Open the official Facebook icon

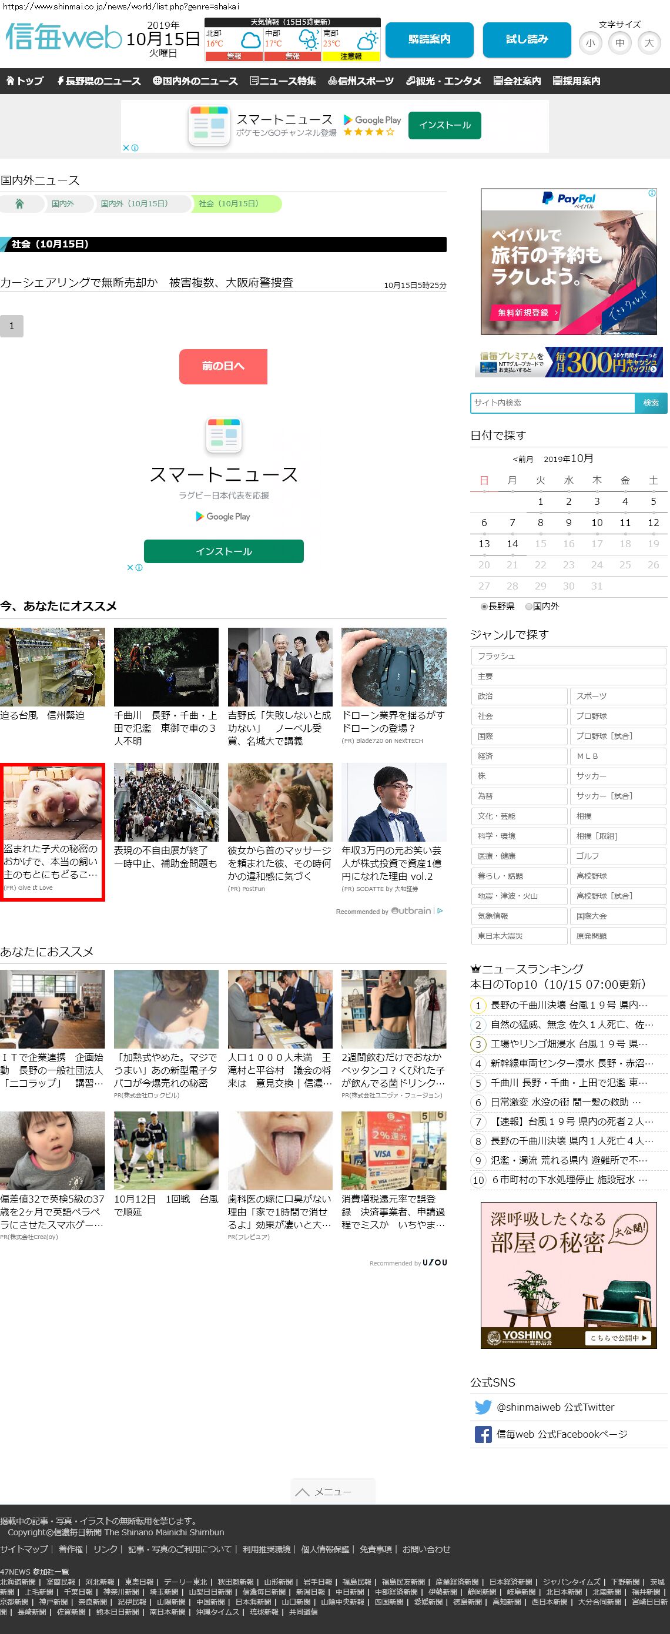[483, 1434]
